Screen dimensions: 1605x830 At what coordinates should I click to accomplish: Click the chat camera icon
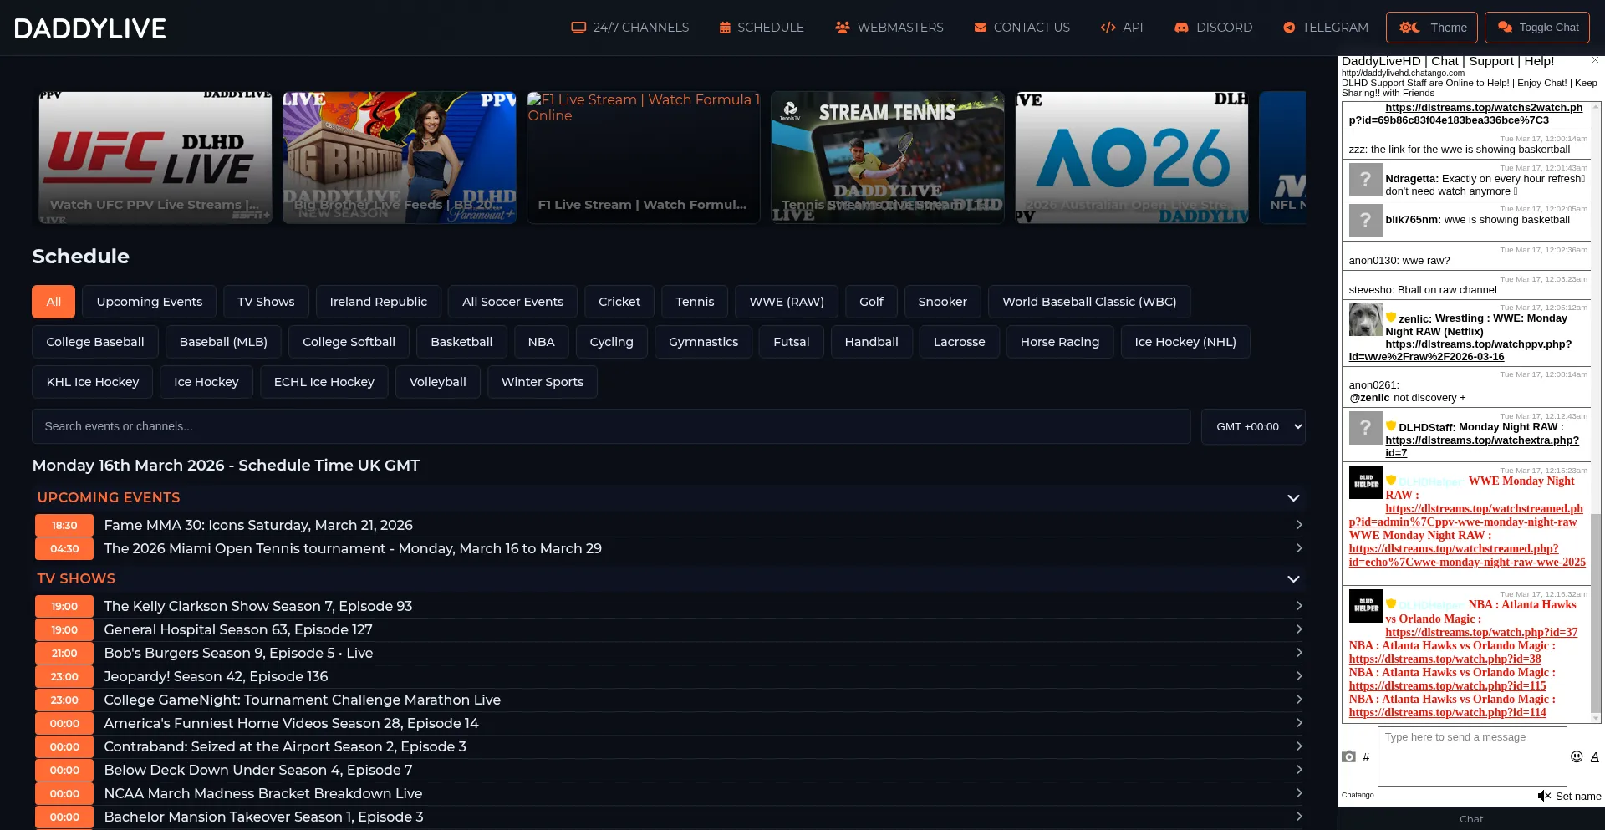[1348, 756]
